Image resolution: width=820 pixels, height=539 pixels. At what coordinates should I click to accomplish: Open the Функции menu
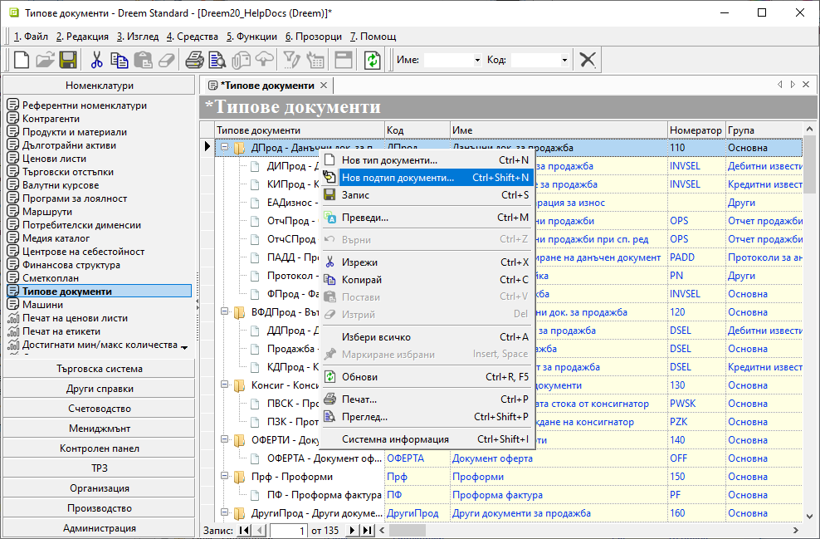click(252, 37)
